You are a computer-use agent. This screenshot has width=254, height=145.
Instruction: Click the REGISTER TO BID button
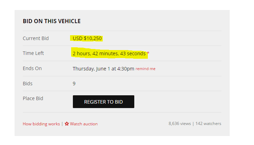pyautogui.click(x=103, y=102)
